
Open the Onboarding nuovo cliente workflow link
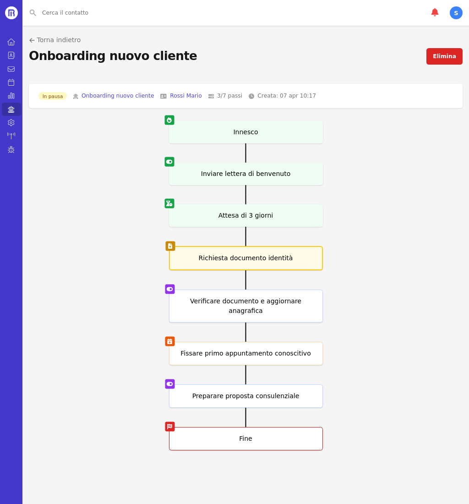[x=117, y=96]
